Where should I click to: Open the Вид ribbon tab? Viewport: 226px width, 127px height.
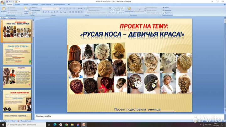coord(69,5)
